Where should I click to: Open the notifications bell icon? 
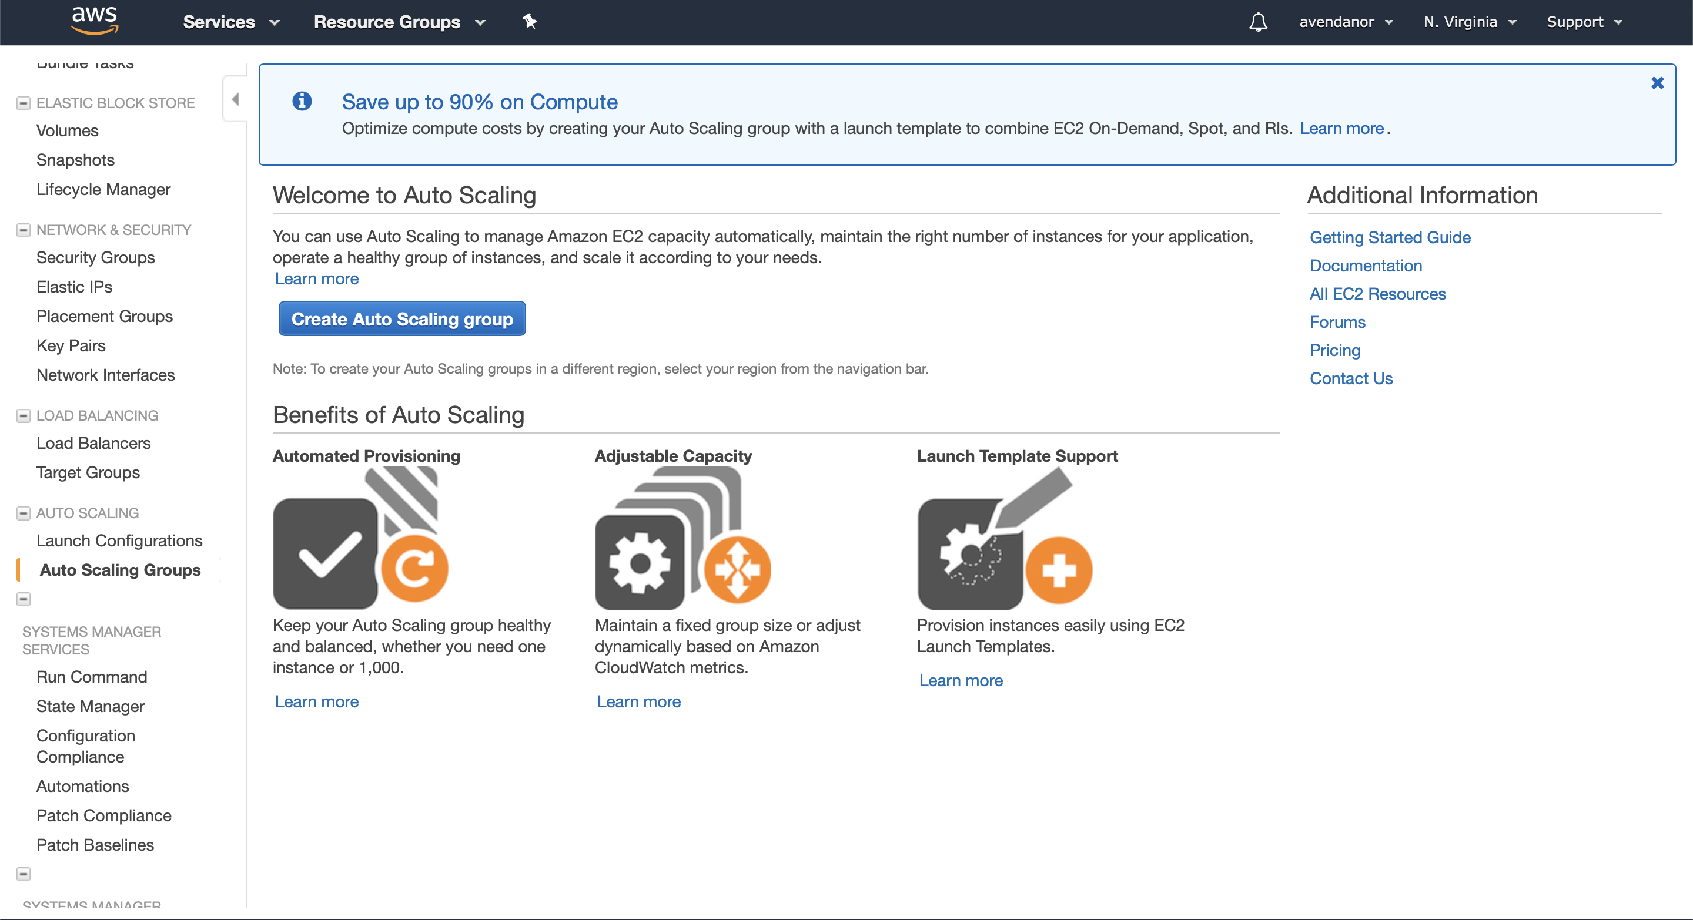click(1257, 22)
